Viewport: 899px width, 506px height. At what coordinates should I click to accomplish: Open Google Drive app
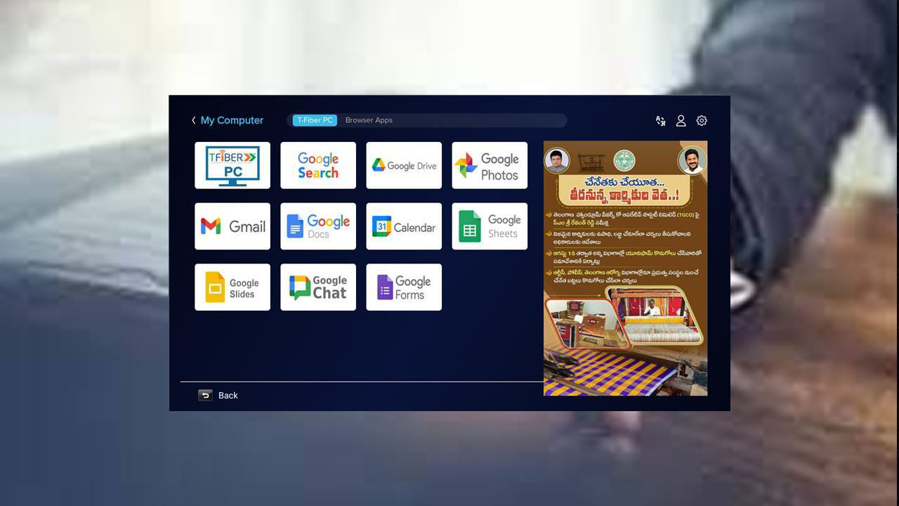tap(404, 165)
